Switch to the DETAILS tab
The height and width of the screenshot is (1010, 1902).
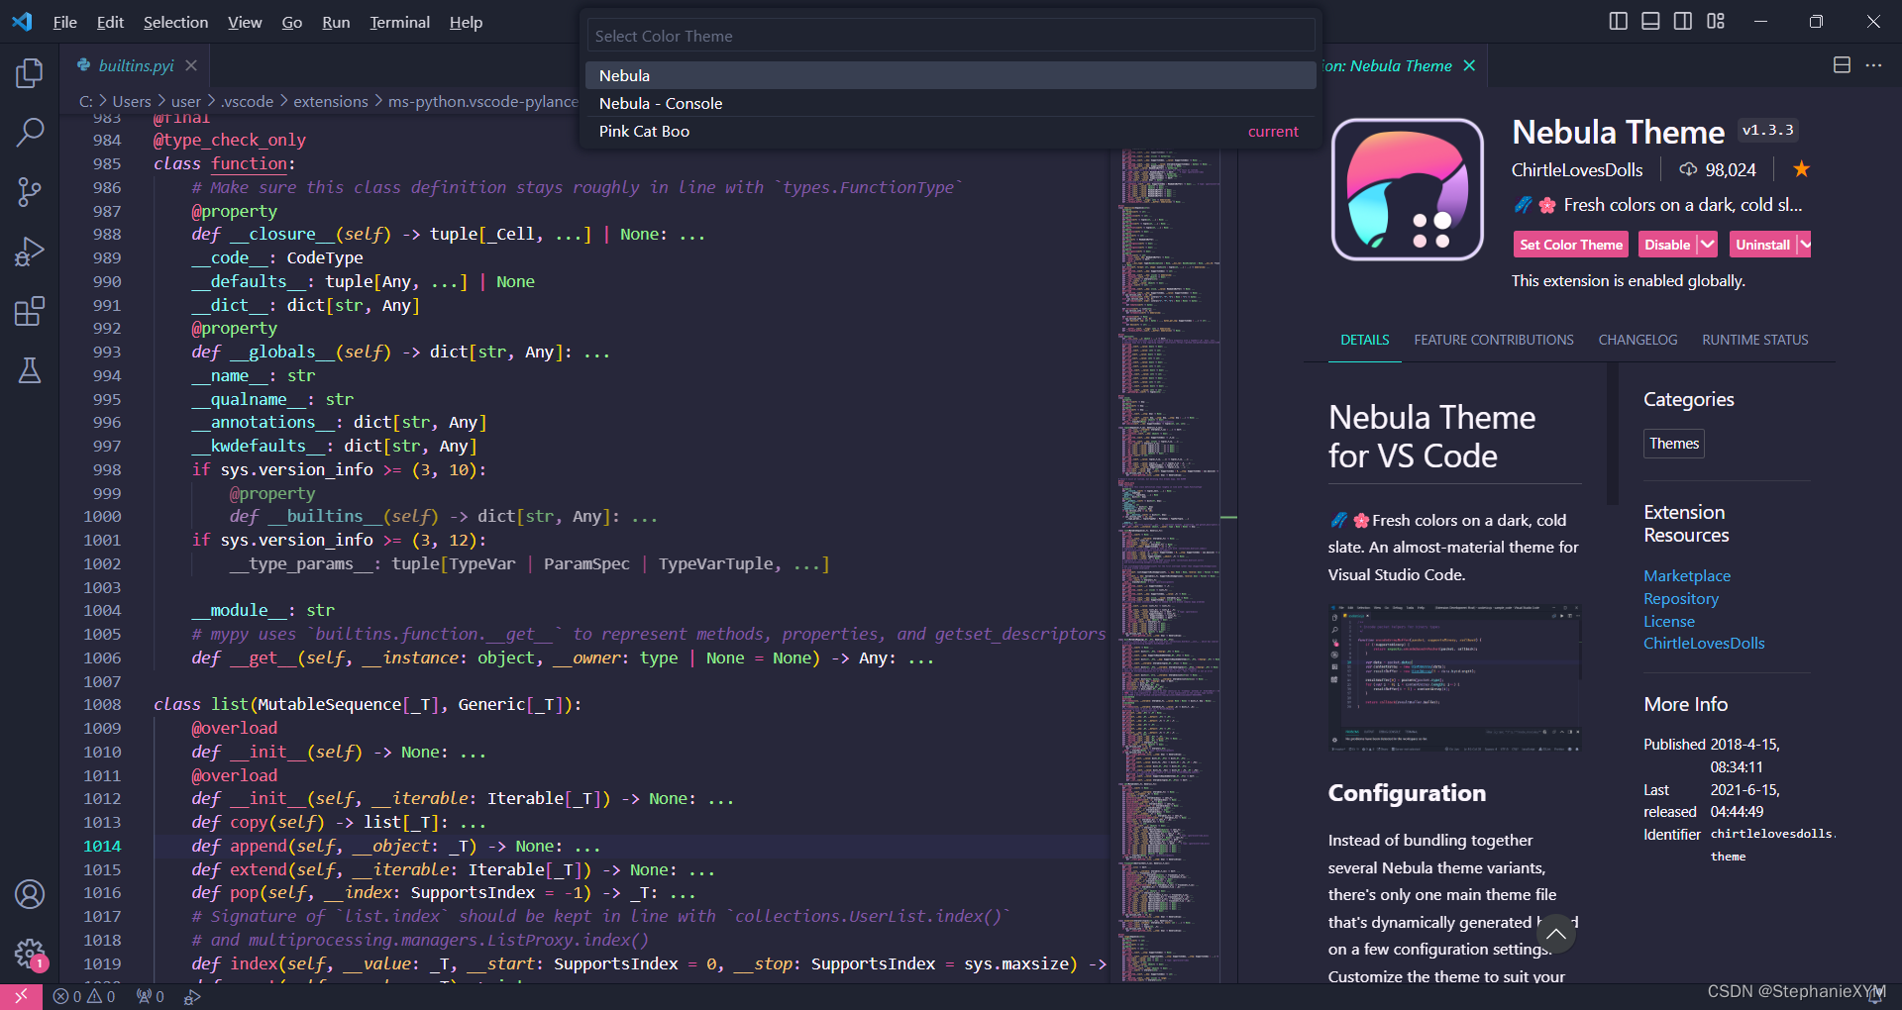pos(1364,340)
